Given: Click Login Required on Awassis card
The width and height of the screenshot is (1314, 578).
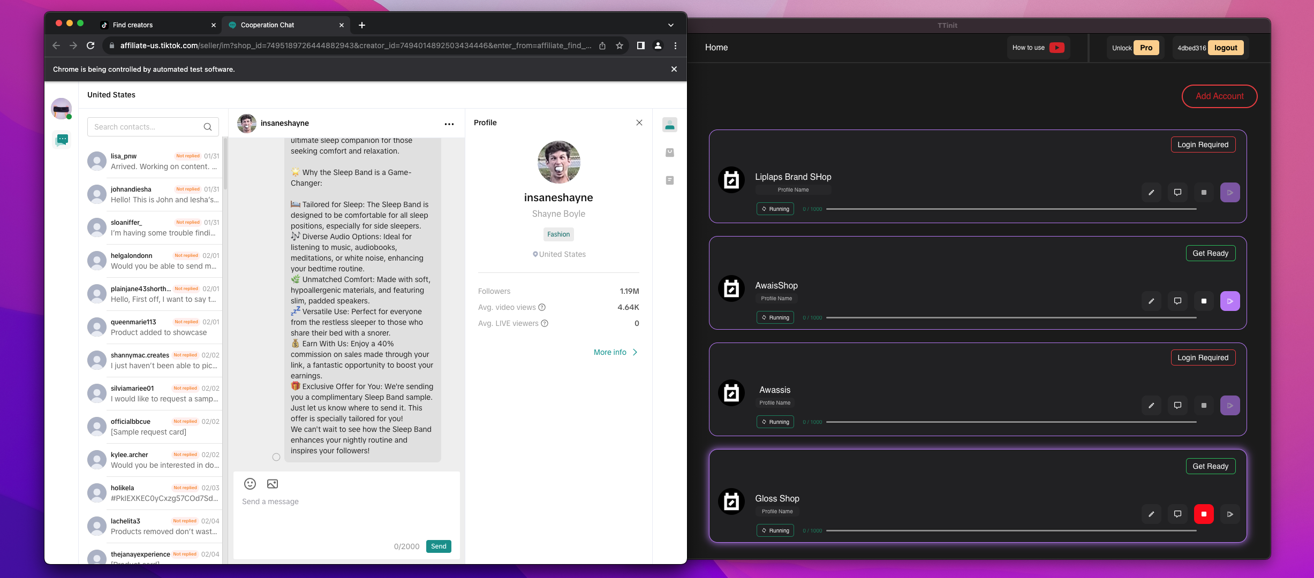Looking at the screenshot, I should pos(1203,358).
